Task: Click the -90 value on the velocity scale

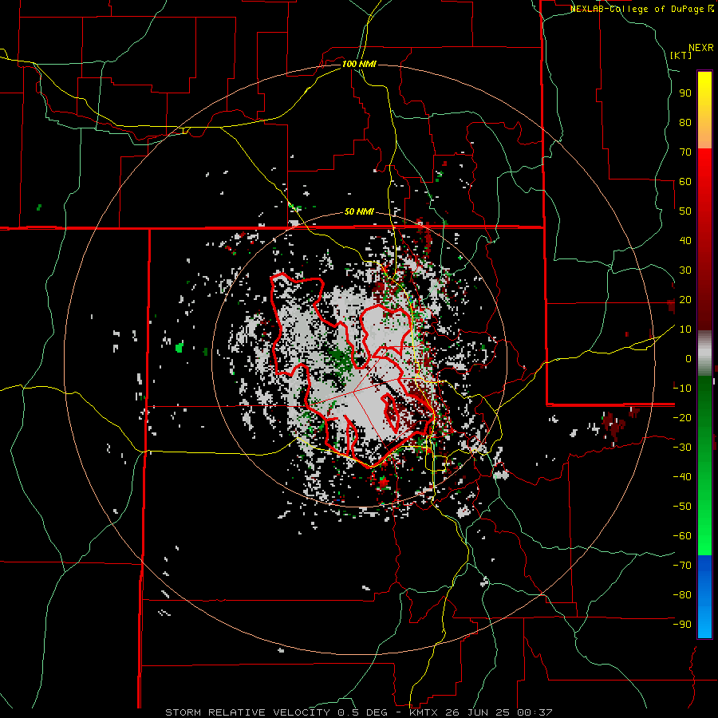Action: [682, 624]
